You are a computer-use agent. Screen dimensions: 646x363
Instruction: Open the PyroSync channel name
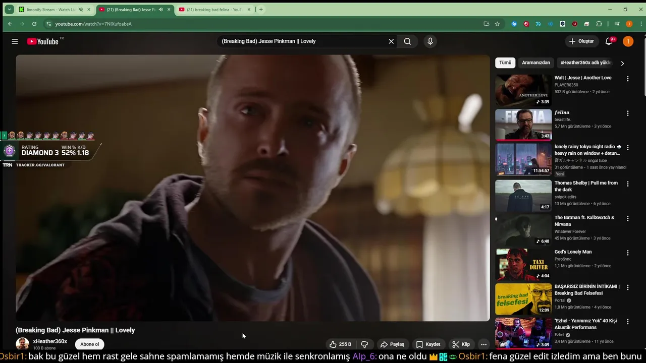tap(563, 259)
